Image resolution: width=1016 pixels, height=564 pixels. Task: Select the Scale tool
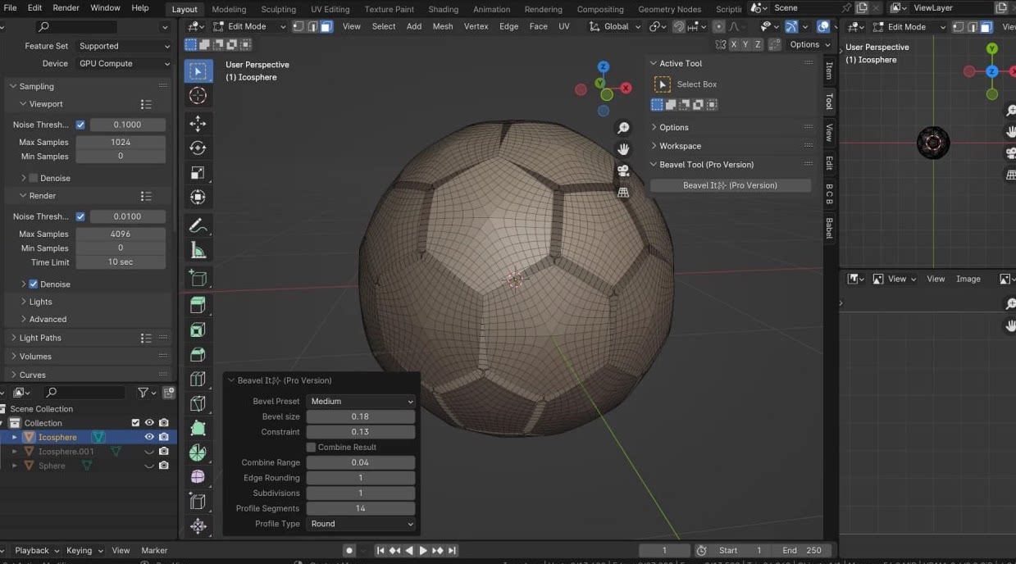point(198,173)
